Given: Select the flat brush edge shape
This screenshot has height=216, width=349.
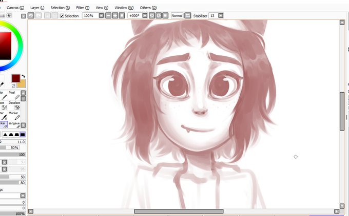Looking at the screenshot, I should point(23,135).
